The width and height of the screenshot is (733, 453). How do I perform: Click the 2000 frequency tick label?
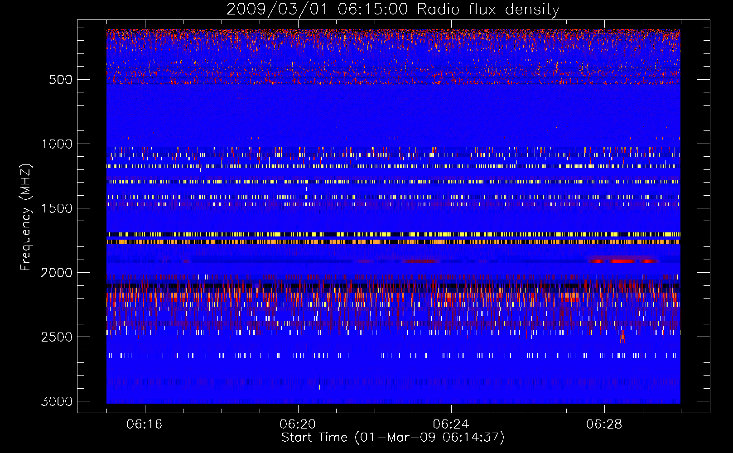57,273
